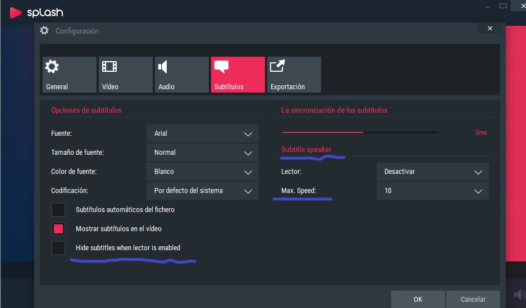Uncheck Mostrar subtítulos en el vídeo
Screen dimensions: 526x308
click(x=58, y=229)
